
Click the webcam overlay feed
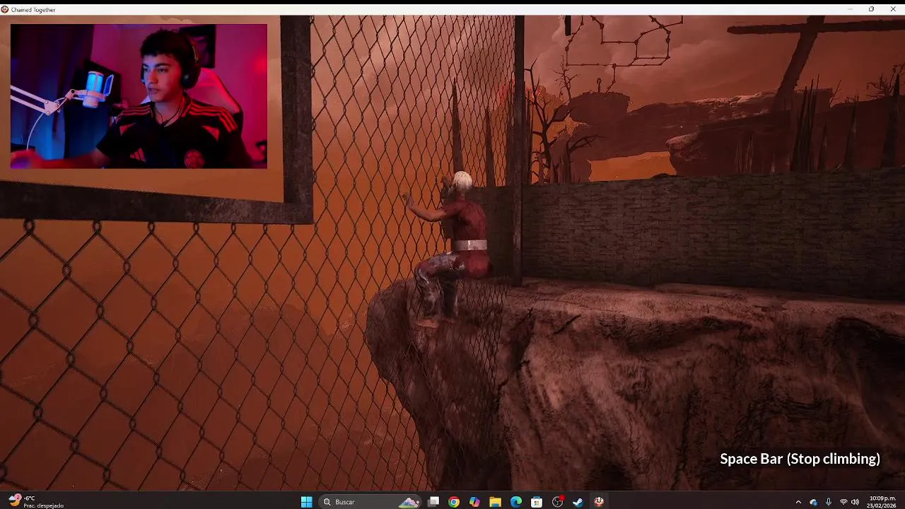point(139,96)
